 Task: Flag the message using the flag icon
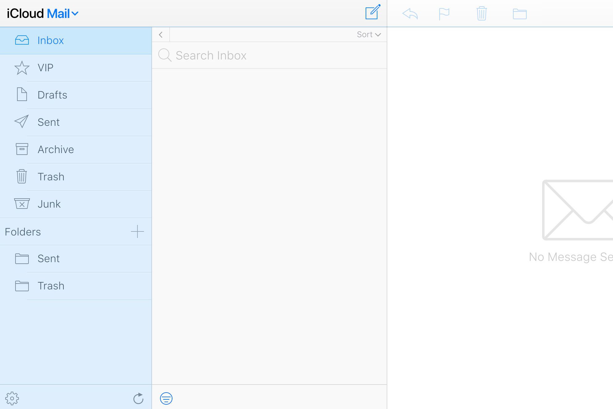point(444,14)
